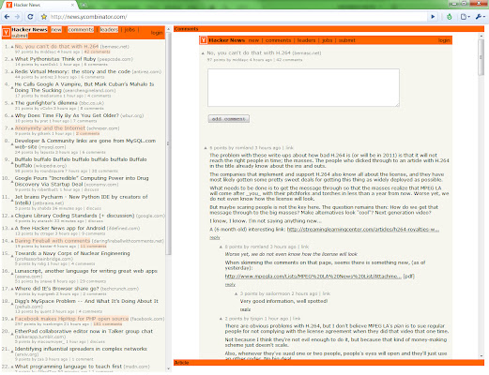Screen dimensions: 489x375
Task: Upvote 'Clojure Library Coding Standards' story
Action: pos(12,216)
